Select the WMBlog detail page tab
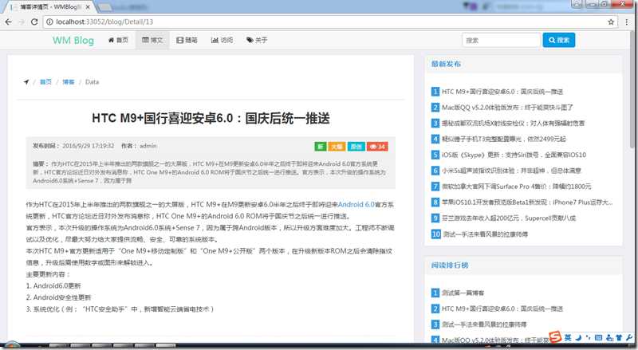Screen dimensions: 638x350 (51, 7)
